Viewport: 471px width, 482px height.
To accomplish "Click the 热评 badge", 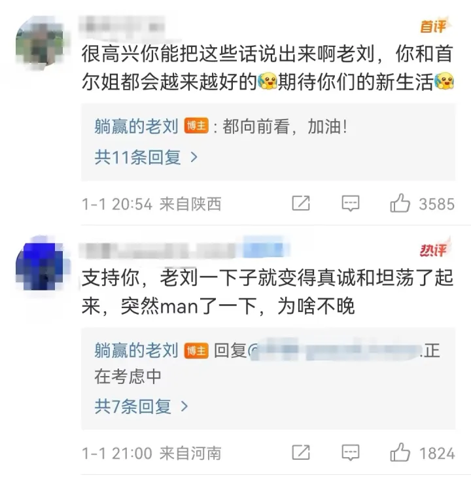I will tap(435, 250).
